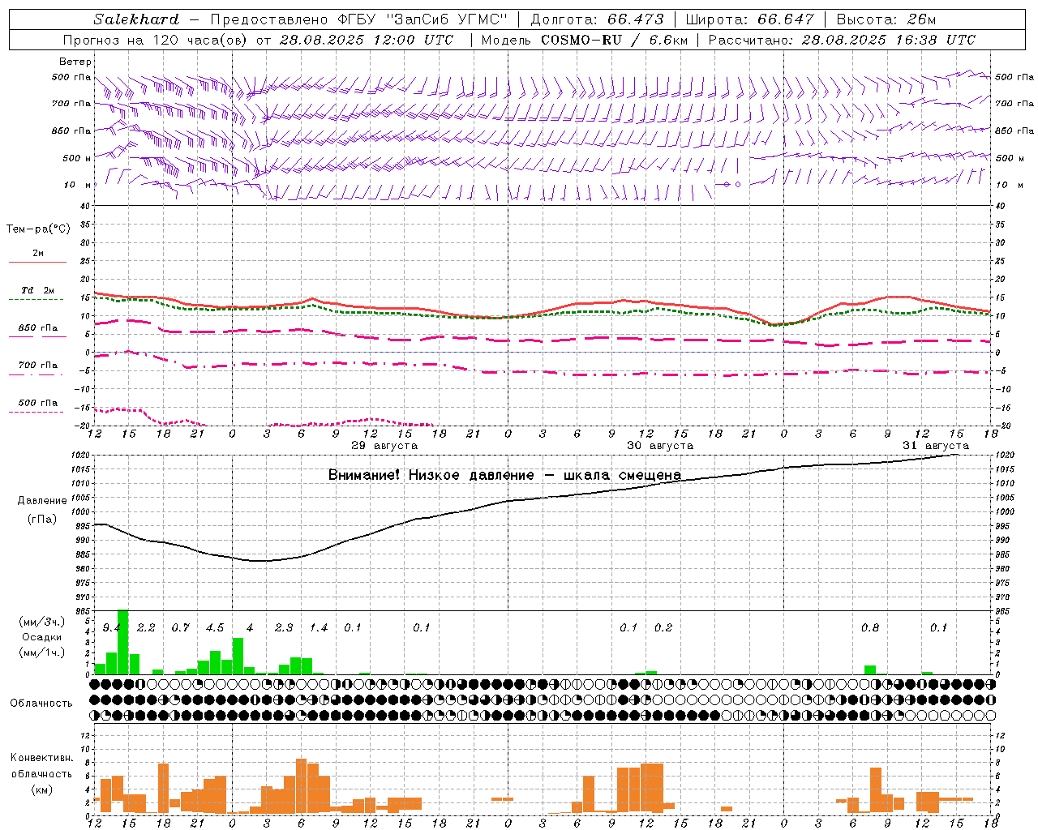Click the Широта: 66.647 value

[x=749, y=19]
